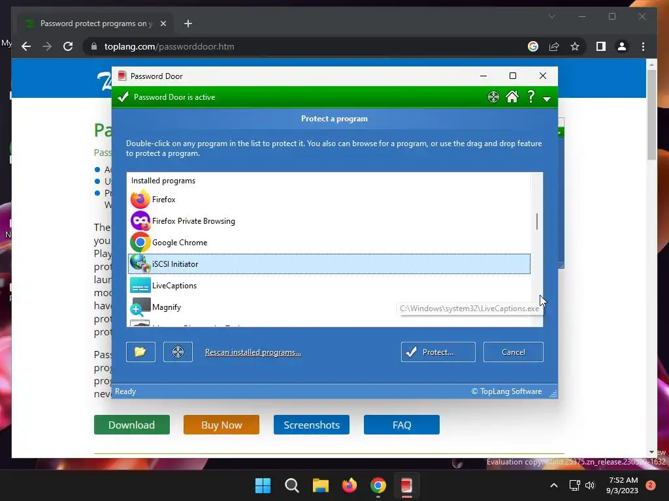Screen dimensions: 669x501
Task: Click the programs list scrollbar thumb
Action: click(x=537, y=222)
